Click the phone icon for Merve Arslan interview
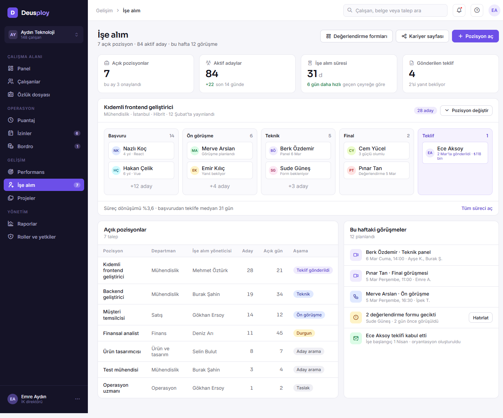Screen dimensions: 503x418 coord(356,297)
